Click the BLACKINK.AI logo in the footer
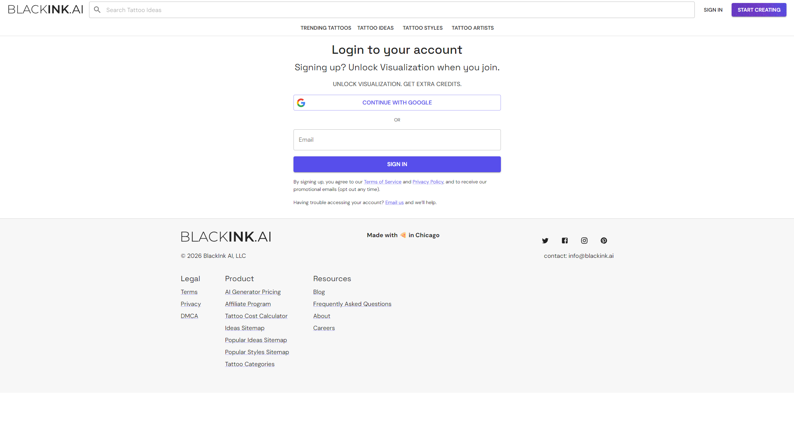 (x=226, y=236)
